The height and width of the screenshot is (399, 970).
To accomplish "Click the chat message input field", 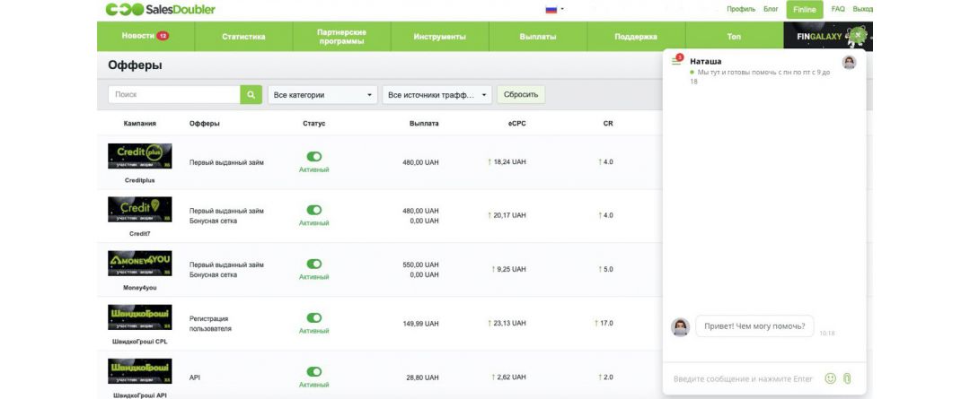I will coord(744,378).
